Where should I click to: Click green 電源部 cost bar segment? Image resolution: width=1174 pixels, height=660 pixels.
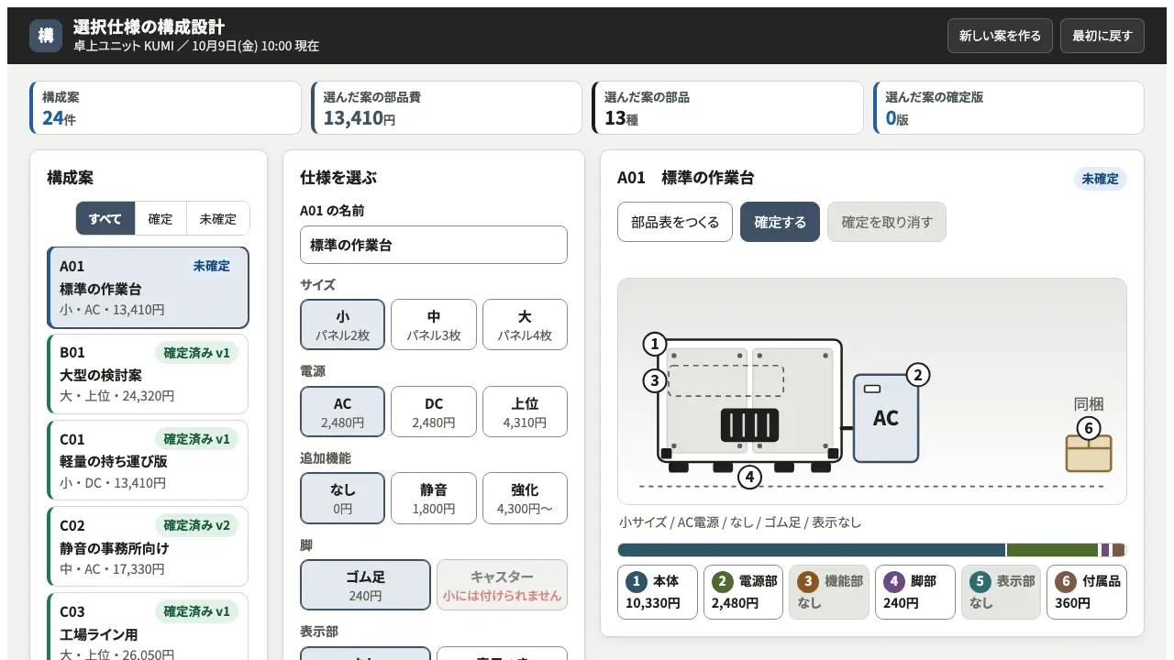1052,550
